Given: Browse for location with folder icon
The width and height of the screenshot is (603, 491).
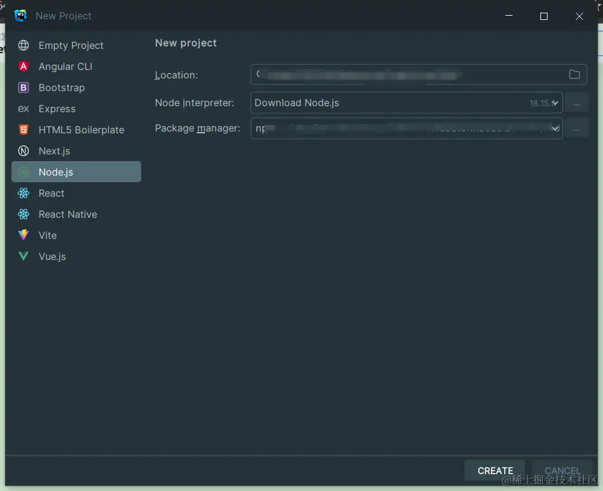Looking at the screenshot, I should pos(574,74).
